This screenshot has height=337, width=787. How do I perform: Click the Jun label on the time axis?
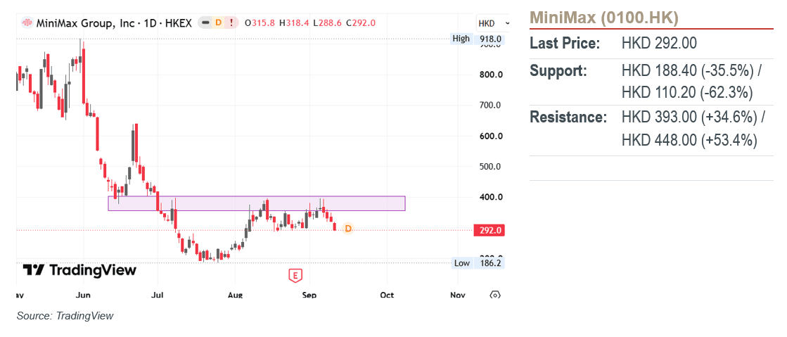pos(83,295)
